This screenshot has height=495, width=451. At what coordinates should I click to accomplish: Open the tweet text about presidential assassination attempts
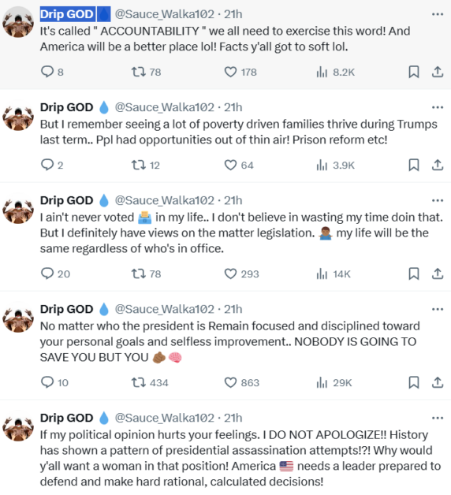coord(240,458)
